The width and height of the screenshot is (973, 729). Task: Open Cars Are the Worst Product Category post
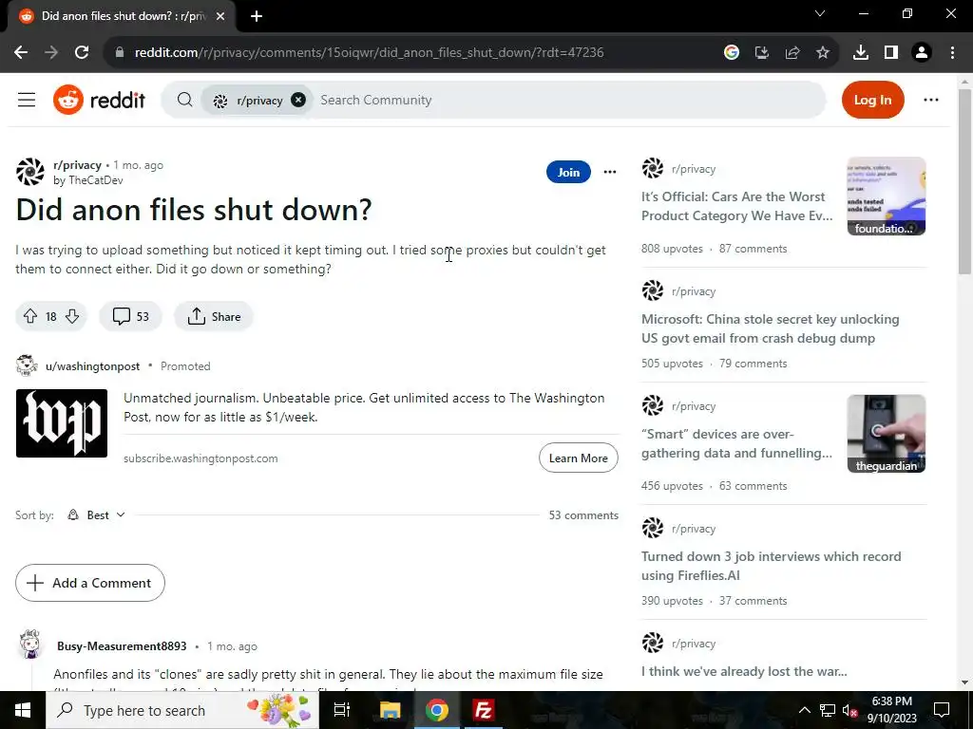[736, 206]
